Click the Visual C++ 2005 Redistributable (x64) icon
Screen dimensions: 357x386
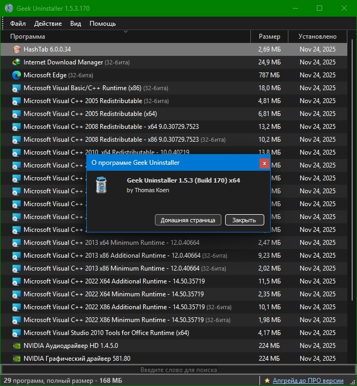coord(17,114)
